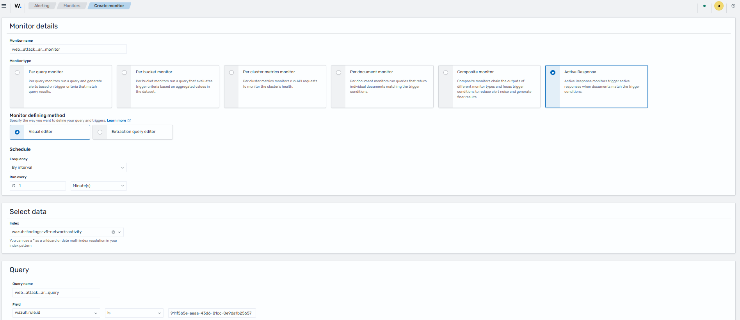Open the hamburger navigation menu
The width and height of the screenshot is (740, 320).
4,6
